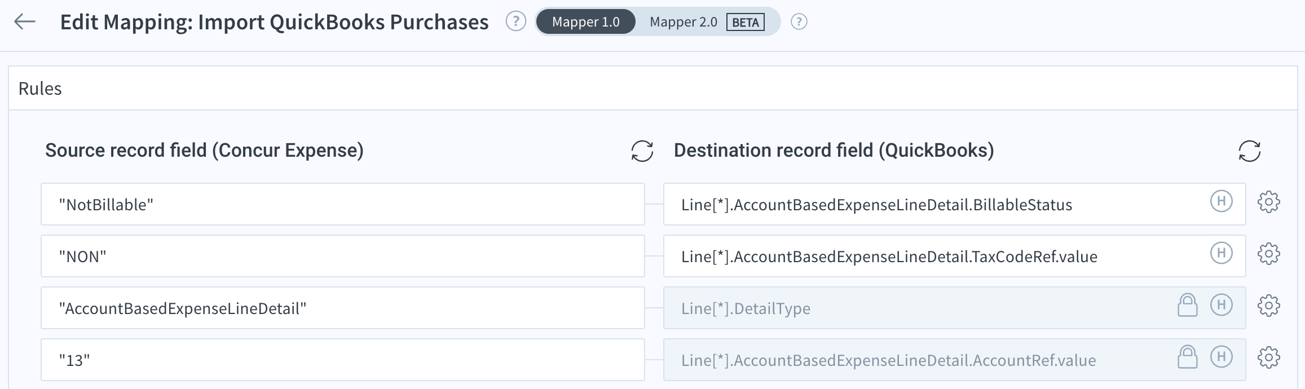1305x389 pixels.
Task: Open settings gear for AccountRef.value mapping
Action: click(x=1268, y=357)
